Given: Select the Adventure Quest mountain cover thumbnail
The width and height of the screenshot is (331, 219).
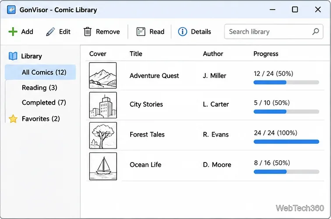Looking at the screenshot, I should (x=103, y=75).
